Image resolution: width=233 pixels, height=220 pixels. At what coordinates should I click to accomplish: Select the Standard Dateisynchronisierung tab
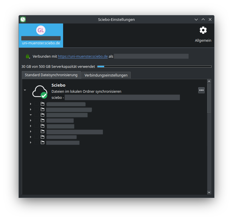click(x=51, y=75)
